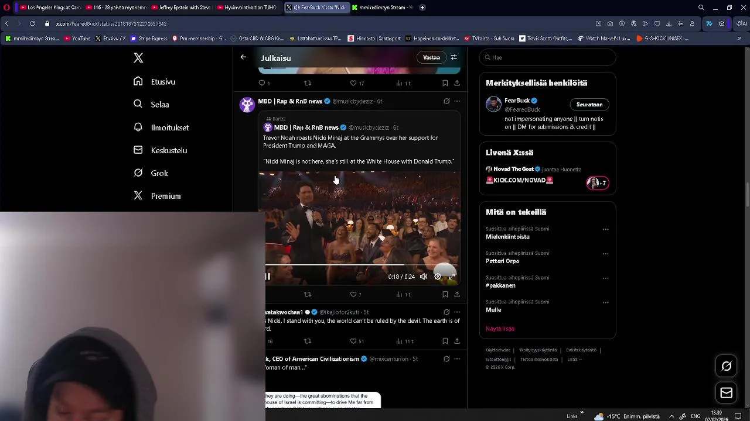The image size is (750, 421).
Task: Reload the page in browser toolbar
Action: pyautogui.click(x=32, y=23)
